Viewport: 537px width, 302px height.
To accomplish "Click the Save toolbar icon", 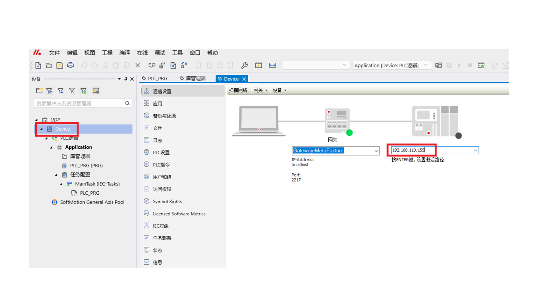I will [x=60, y=65].
